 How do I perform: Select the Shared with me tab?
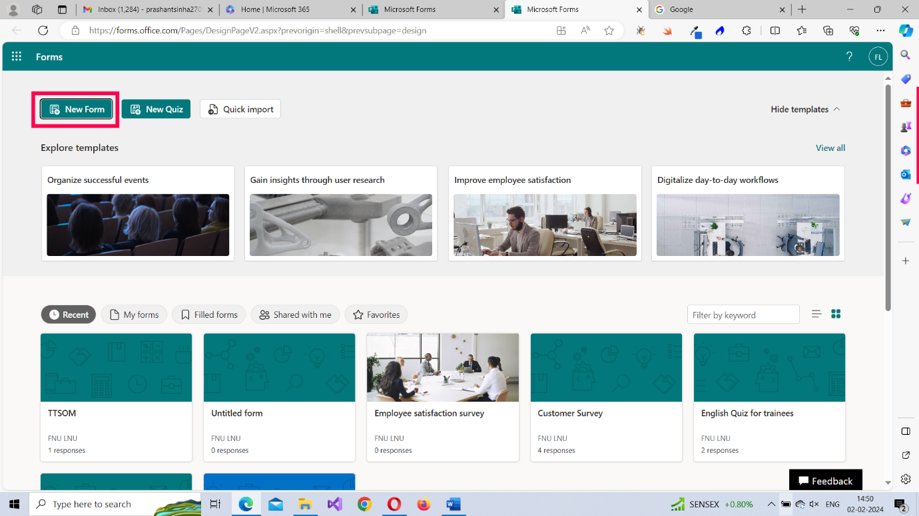295,315
